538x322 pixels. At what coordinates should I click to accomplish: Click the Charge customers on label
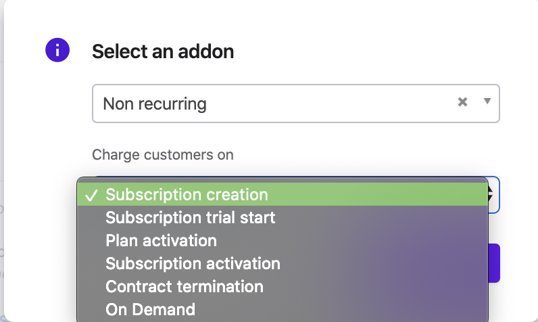pos(162,155)
